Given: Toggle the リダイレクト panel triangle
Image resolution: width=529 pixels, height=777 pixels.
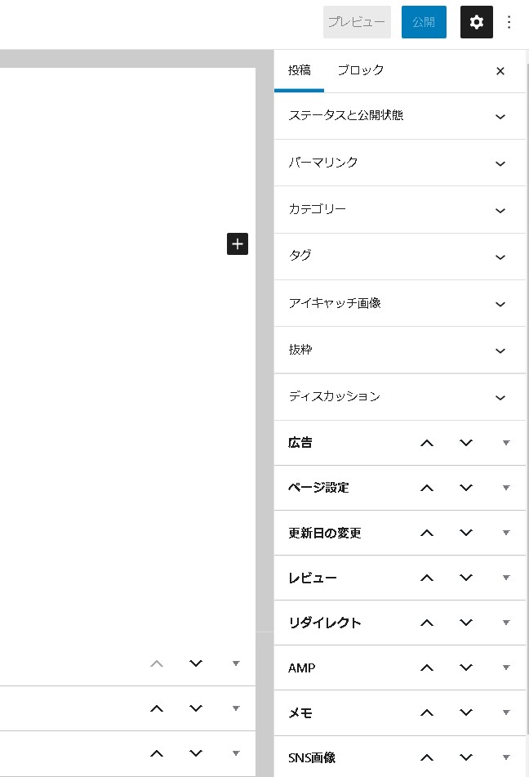Looking at the screenshot, I should (x=506, y=623).
